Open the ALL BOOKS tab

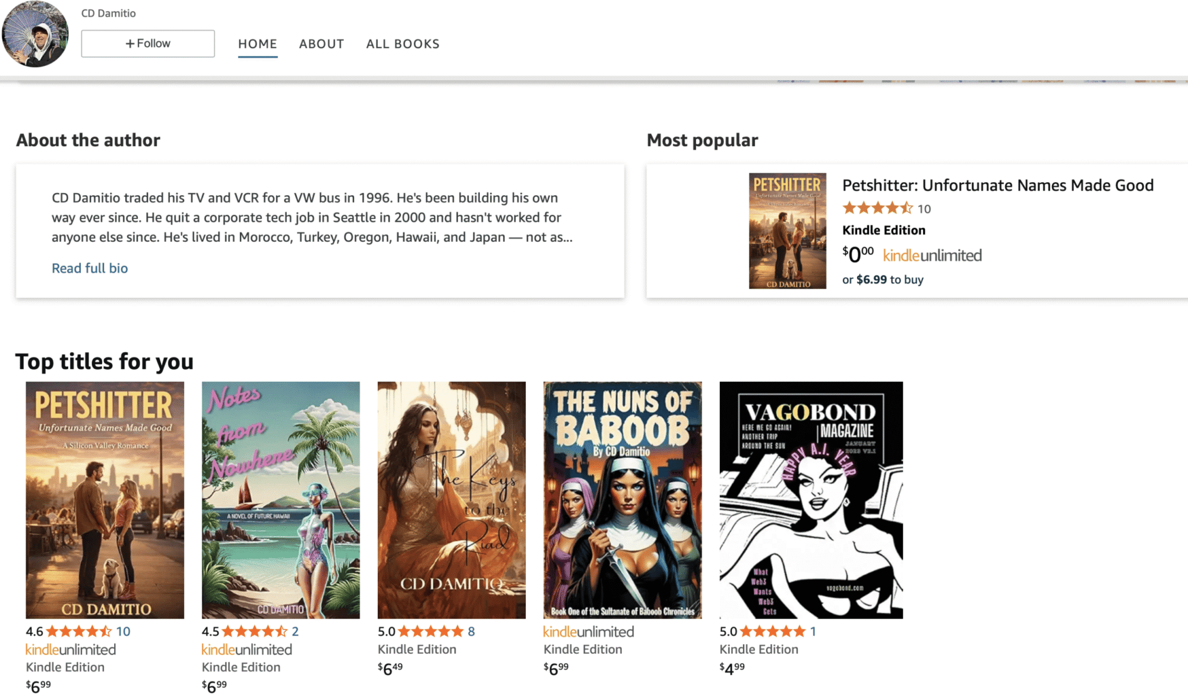pyautogui.click(x=403, y=44)
